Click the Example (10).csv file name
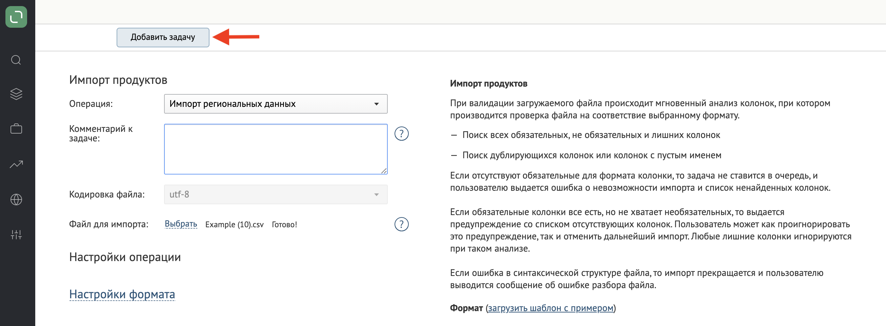Image resolution: width=886 pixels, height=326 pixels. click(234, 225)
